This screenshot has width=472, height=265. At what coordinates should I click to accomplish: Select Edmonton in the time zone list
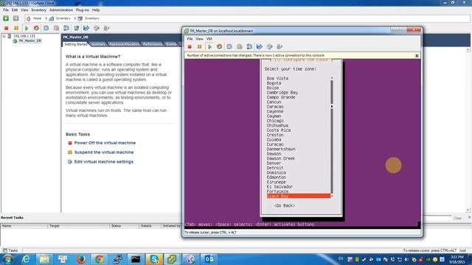click(277, 177)
